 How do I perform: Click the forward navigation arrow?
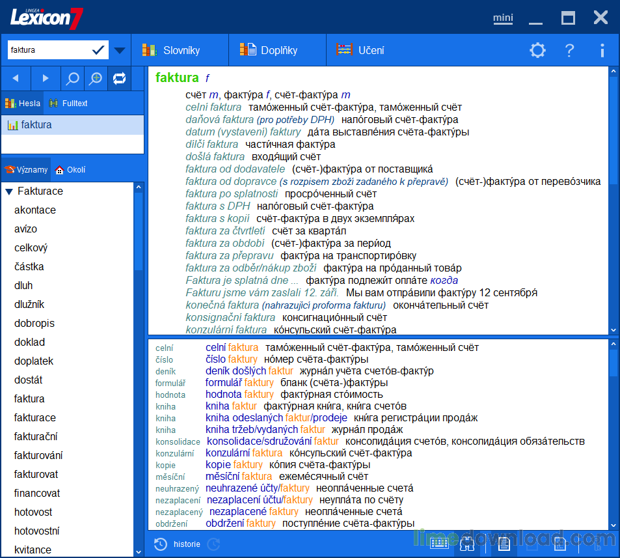pos(46,79)
